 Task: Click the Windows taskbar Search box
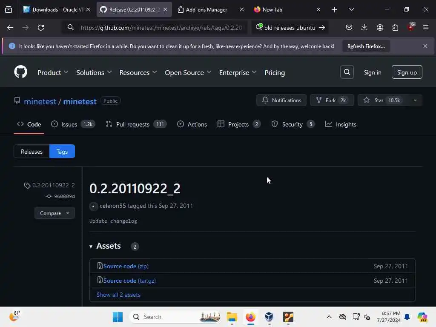point(175,317)
